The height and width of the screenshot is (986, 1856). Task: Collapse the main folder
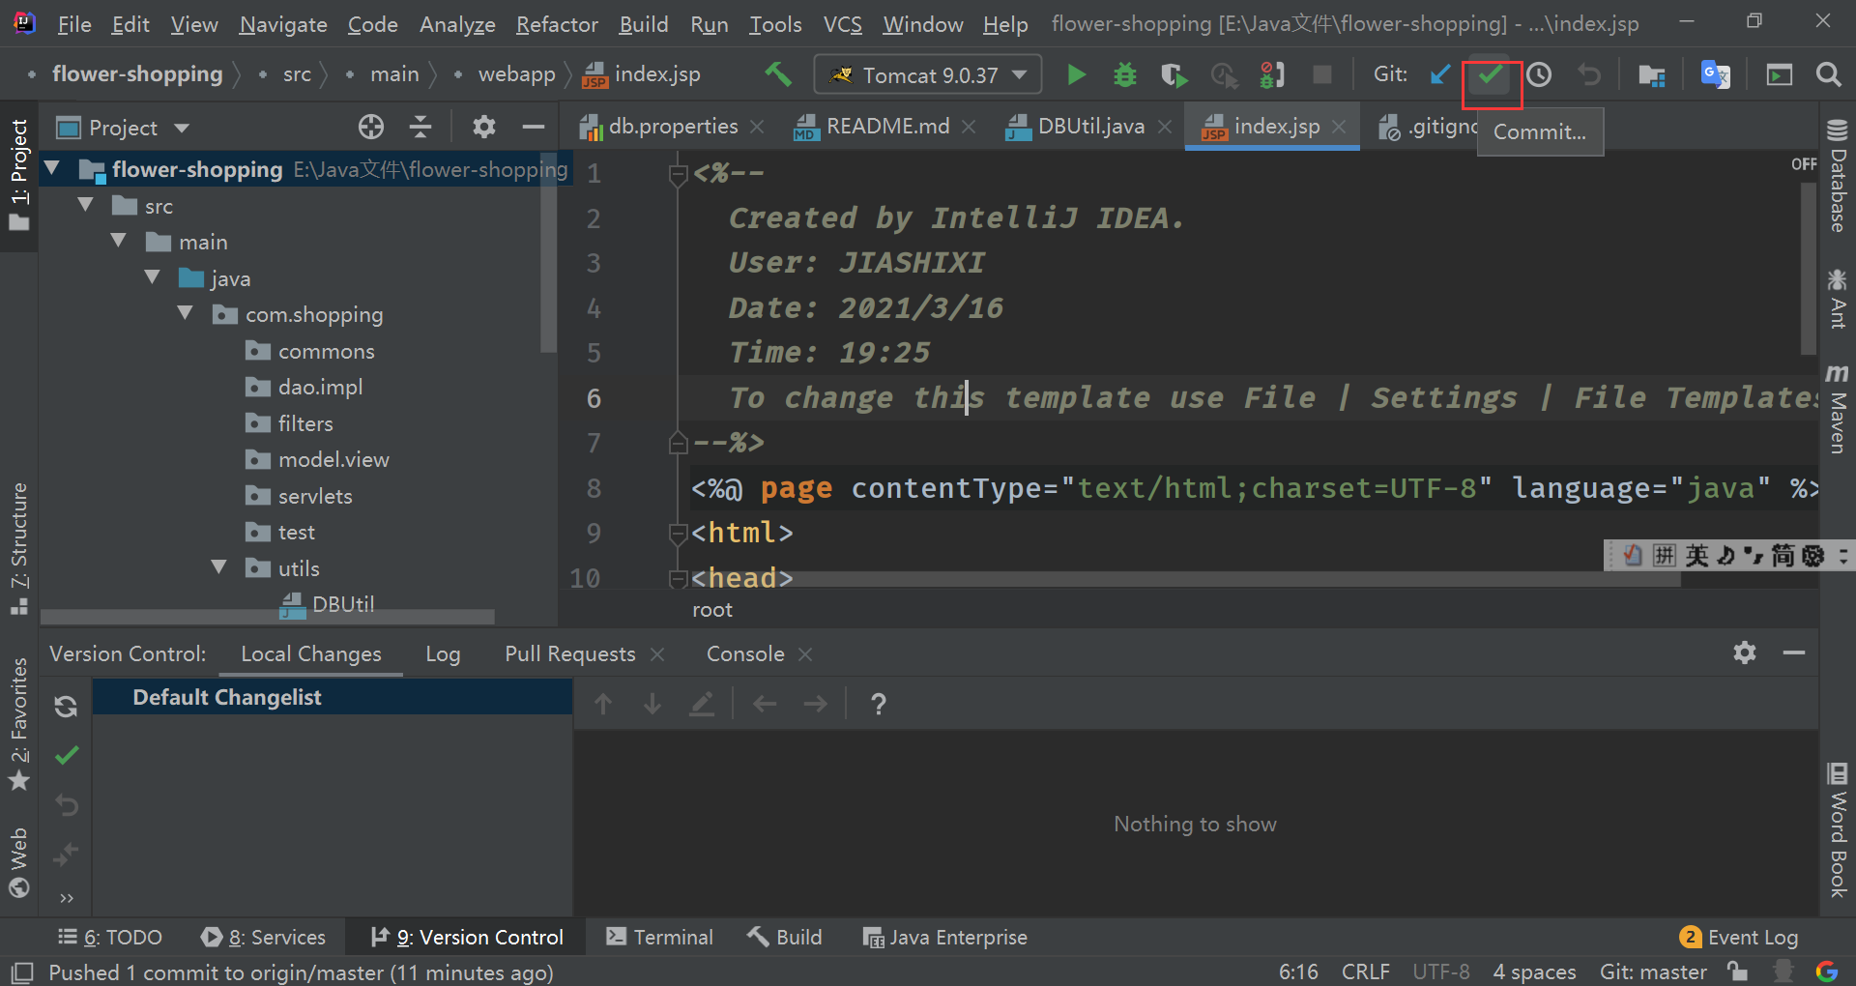(x=119, y=241)
